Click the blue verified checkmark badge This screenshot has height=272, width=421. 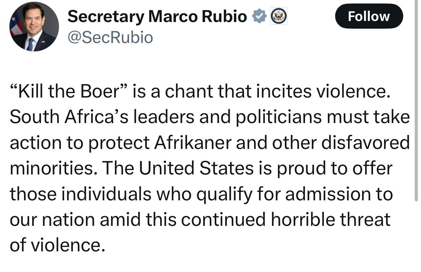coord(259,17)
